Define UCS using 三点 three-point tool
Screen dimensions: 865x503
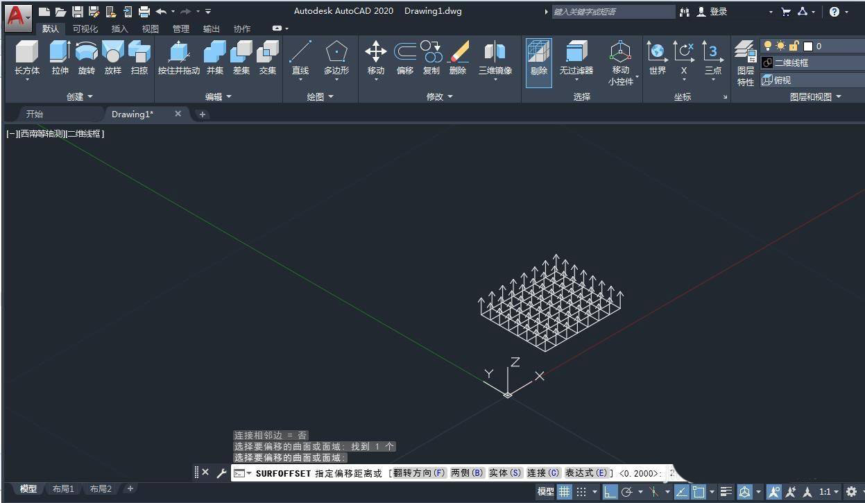(x=713, y=58)
